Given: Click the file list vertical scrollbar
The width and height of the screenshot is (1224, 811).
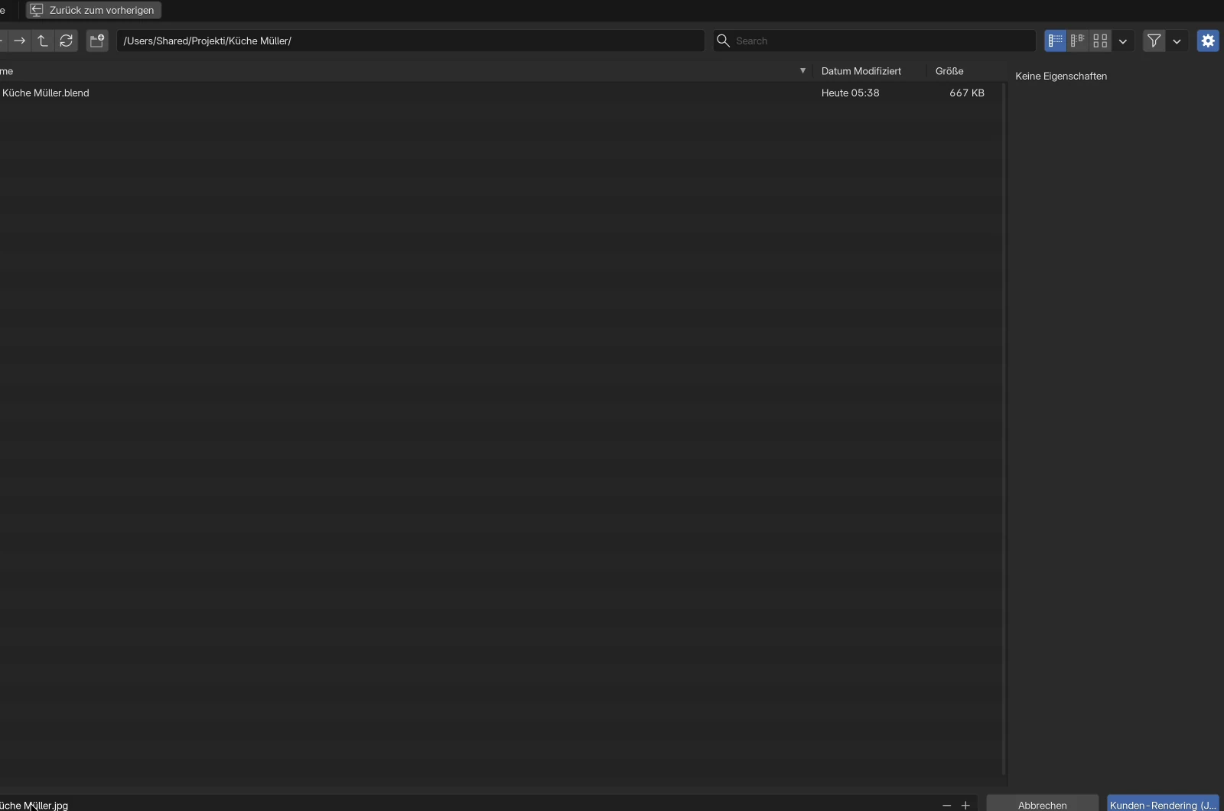Looking at the screenshot, I should [x=1004, y=428].
